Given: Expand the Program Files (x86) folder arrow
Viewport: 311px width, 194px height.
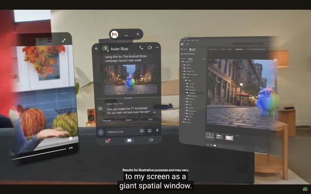Looking at the screenshot, I should coord(182,74).
